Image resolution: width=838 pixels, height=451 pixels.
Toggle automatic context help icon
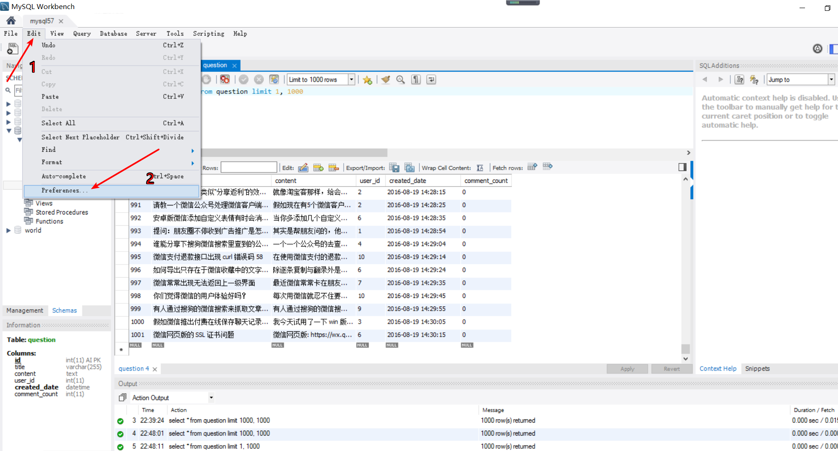click(739, 79)
